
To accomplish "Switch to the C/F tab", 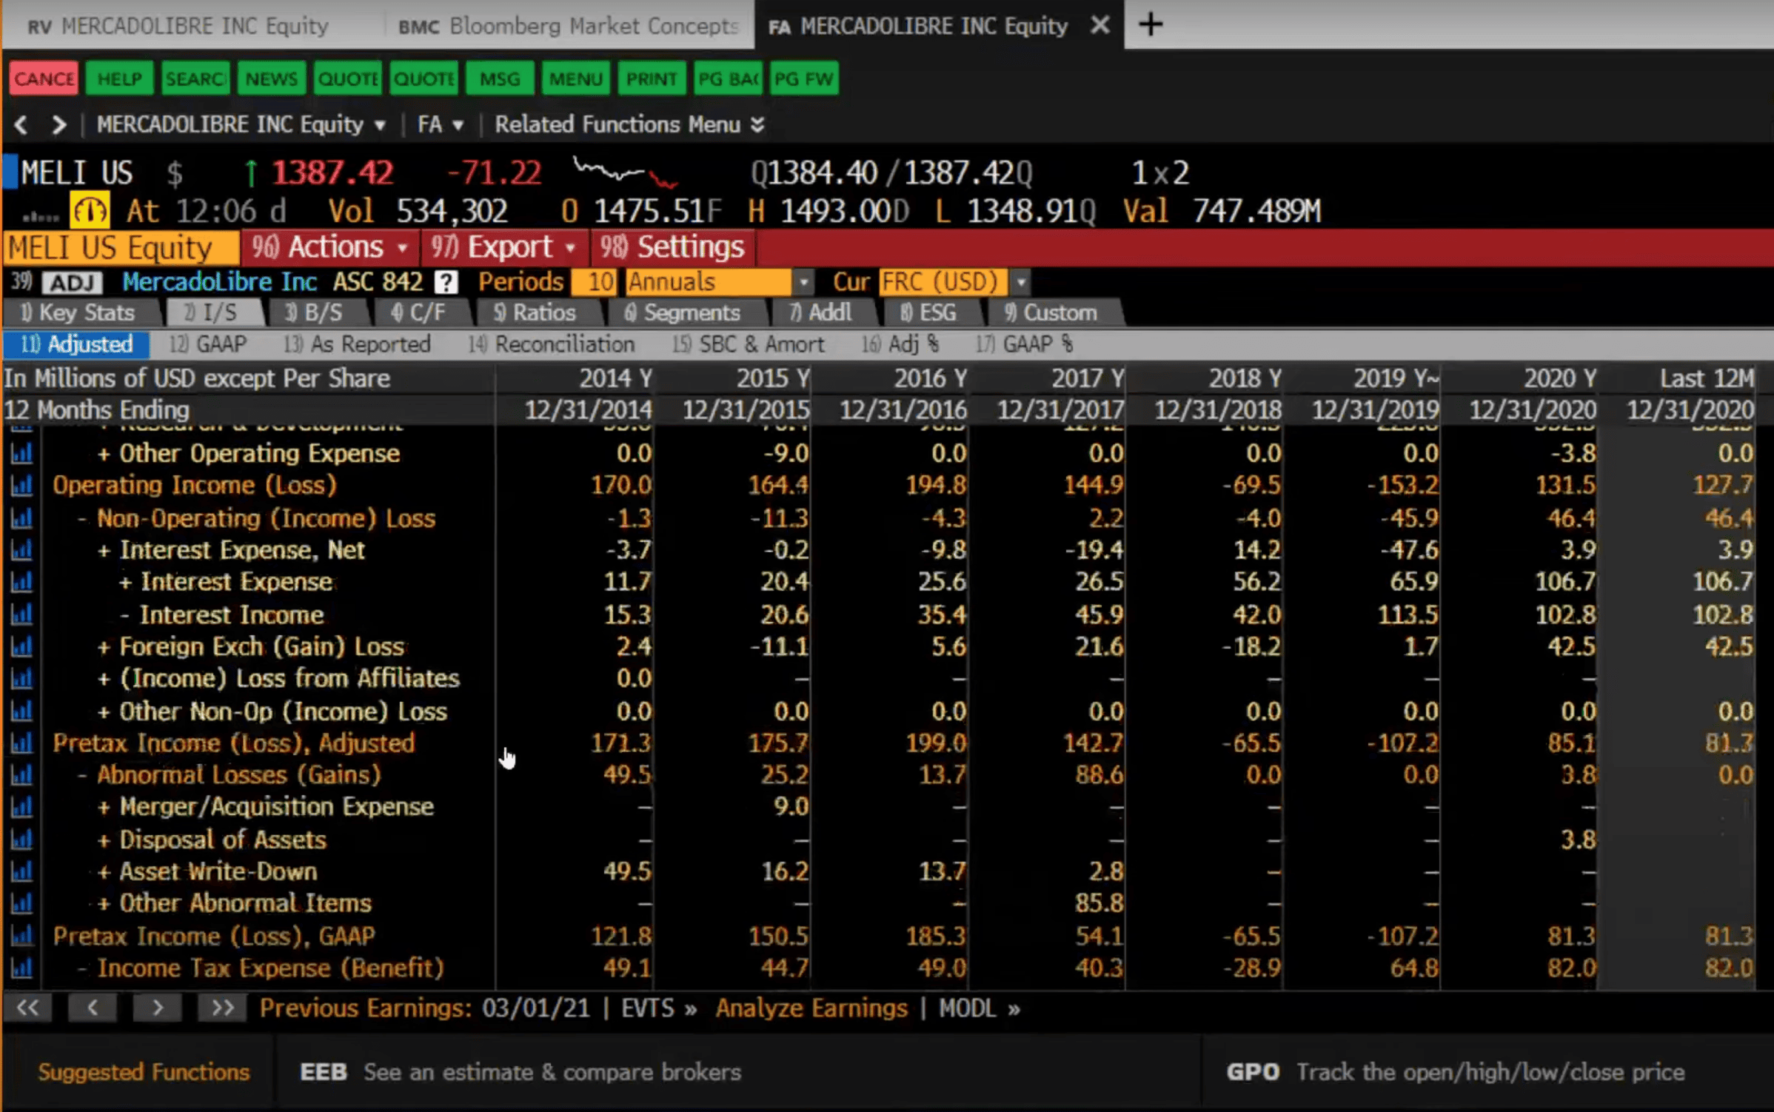I will pyautogui.click(x=420, y=312).
